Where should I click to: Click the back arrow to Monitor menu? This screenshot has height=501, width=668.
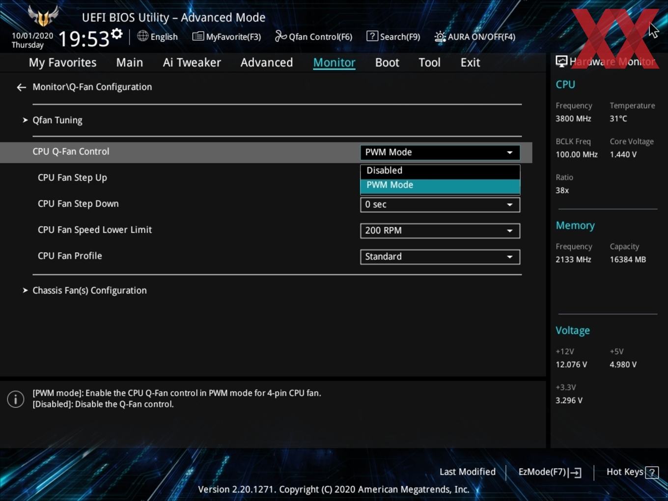[21, 87]
